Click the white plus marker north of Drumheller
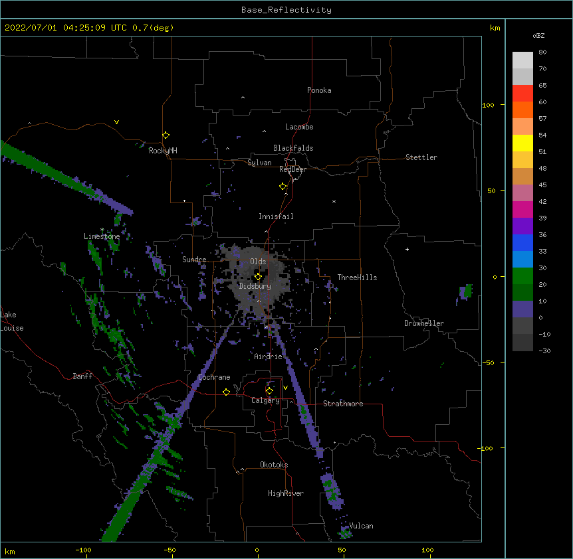 [x=407, y=249]
